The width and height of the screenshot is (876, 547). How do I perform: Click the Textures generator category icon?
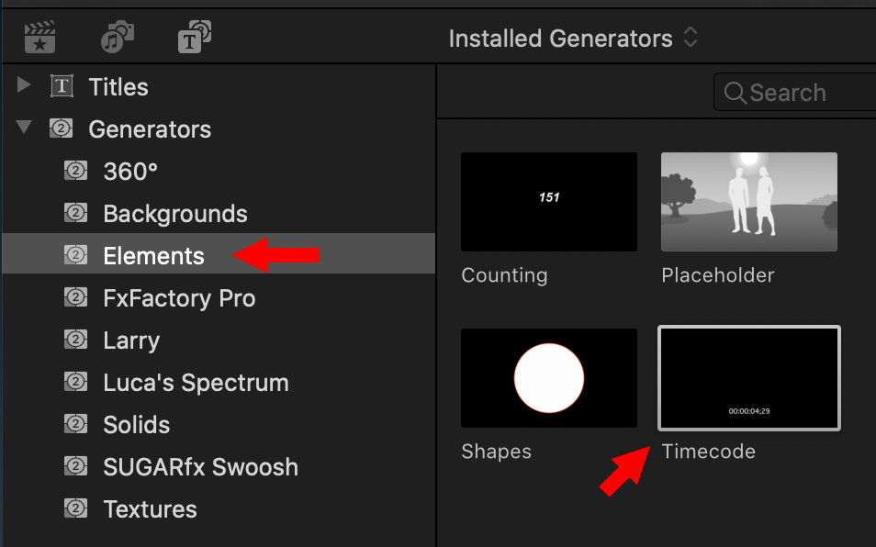point(75,508)
